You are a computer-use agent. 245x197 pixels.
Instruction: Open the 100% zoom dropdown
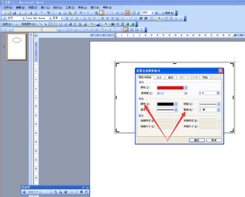point(152,13)
